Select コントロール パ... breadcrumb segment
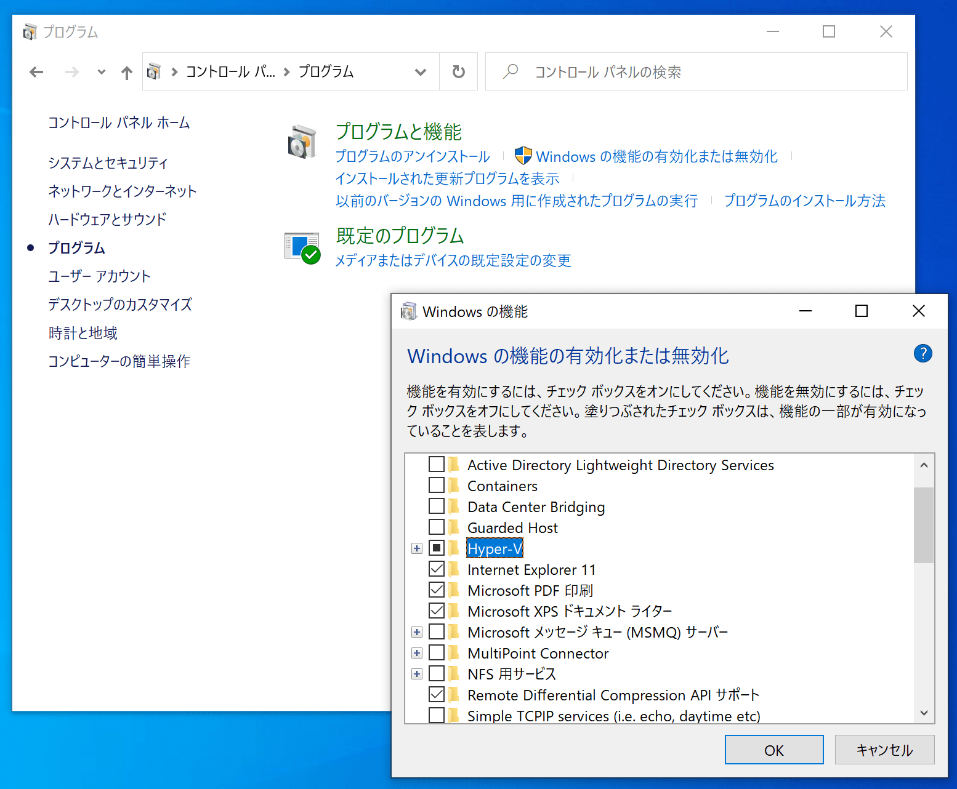 pyautogui.click(x=230, y=71)
